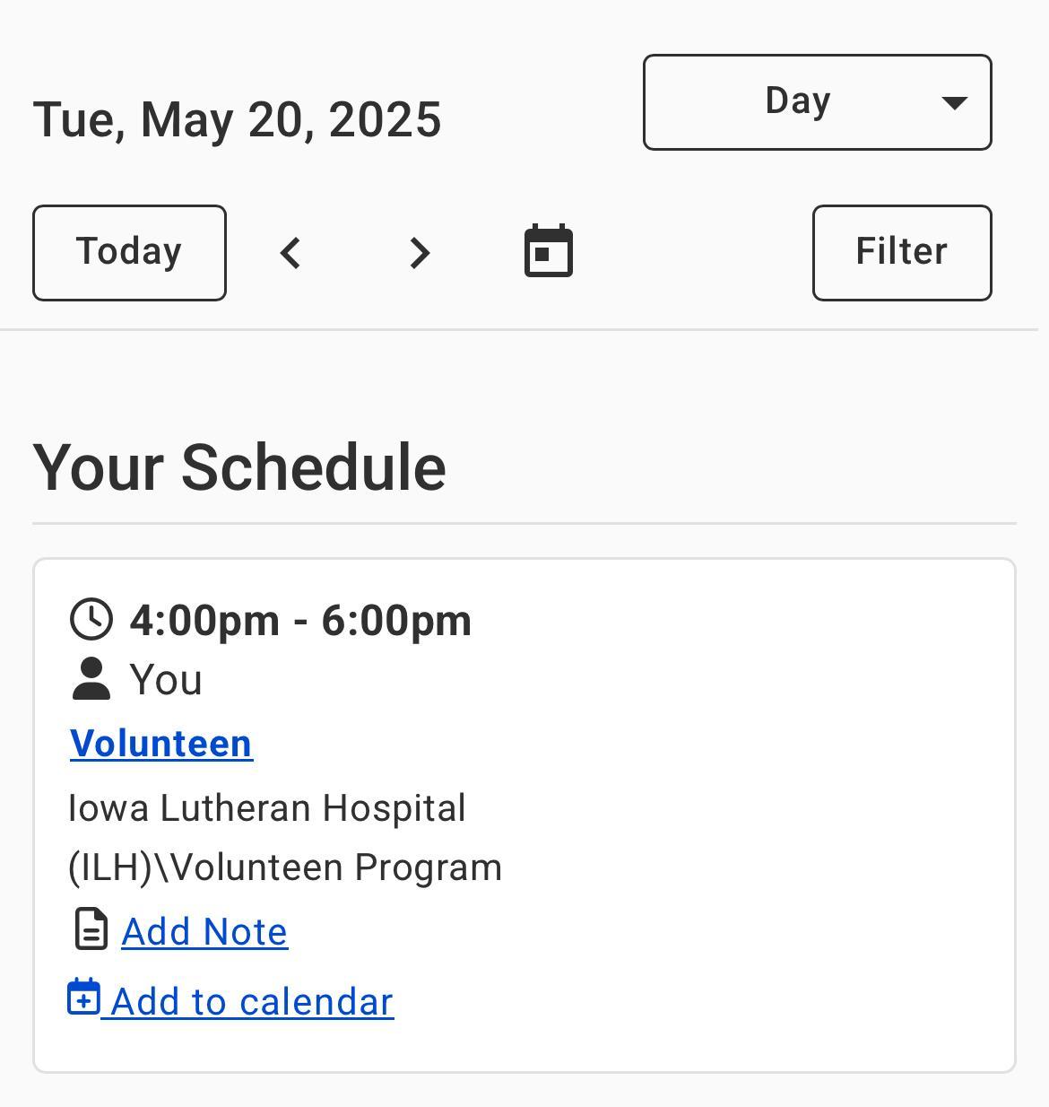Image resolution: width=1049 pixels, height=1107 pixels.
Task: Click the Your Schedule heading
Action: [x=239, y=467]
